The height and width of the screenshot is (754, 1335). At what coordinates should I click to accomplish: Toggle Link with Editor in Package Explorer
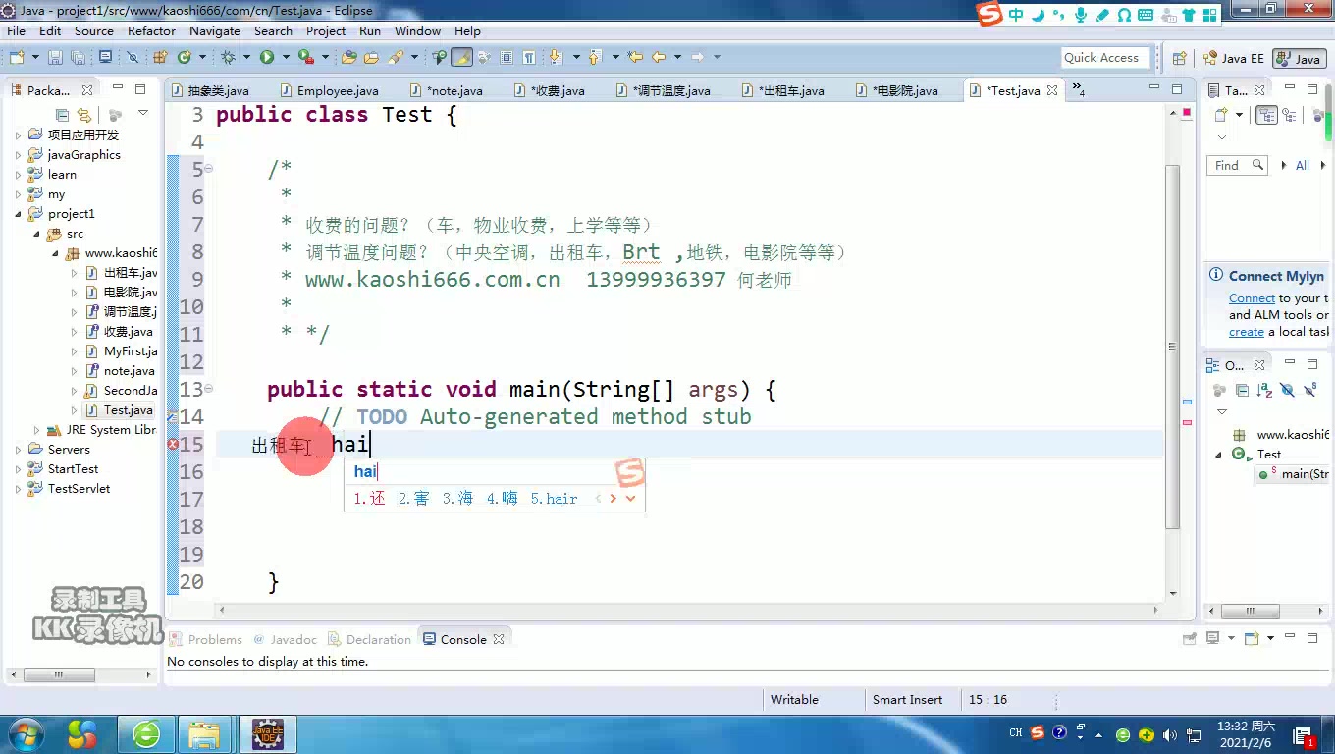point(84,115)
